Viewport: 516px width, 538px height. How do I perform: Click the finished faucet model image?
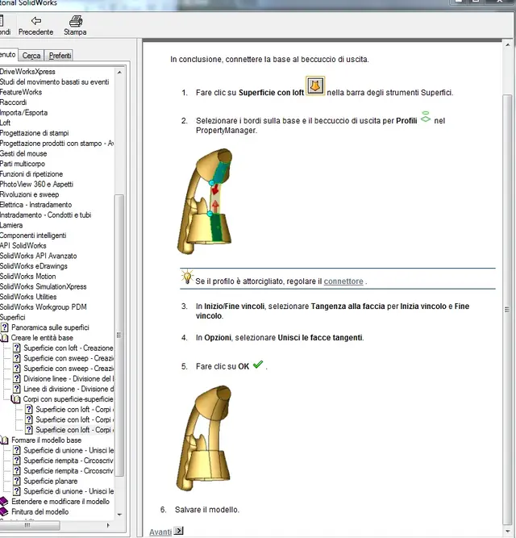(x=204, y=438)
